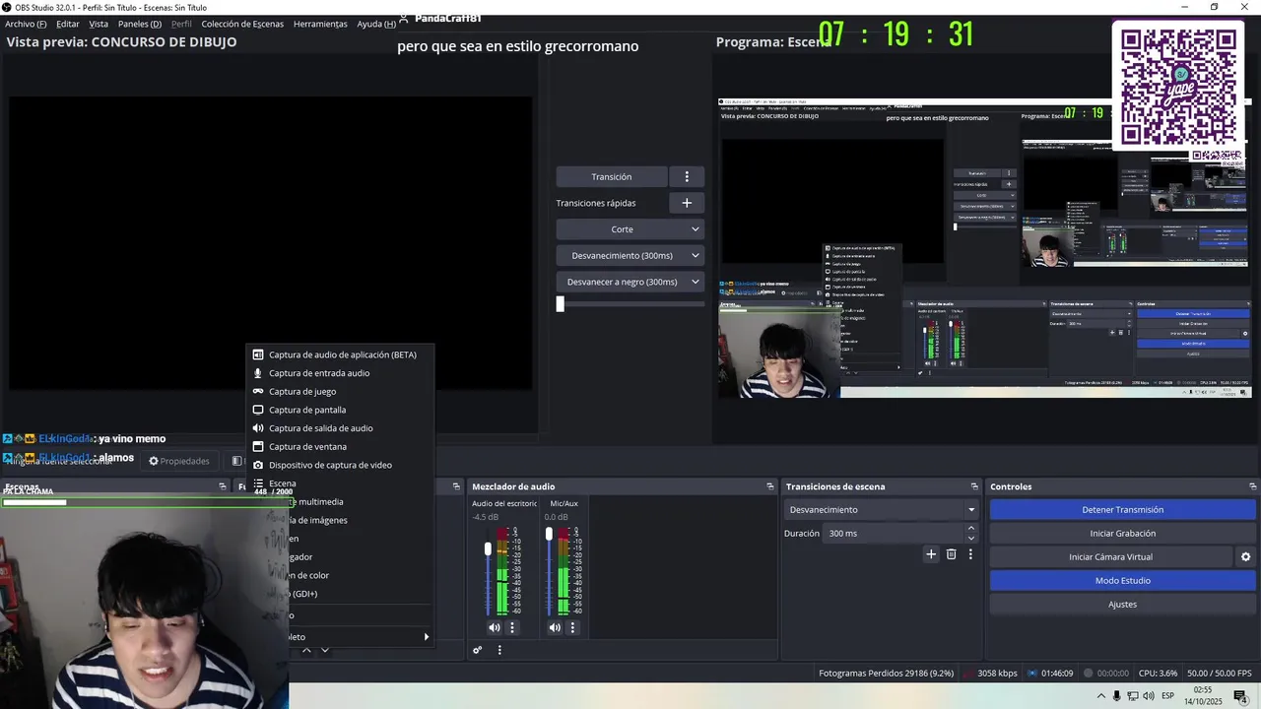Open the Colección de Escenas menu
Image resolution: width=1261 pixels, height=709 pixels.
click(x=242, y=24)
